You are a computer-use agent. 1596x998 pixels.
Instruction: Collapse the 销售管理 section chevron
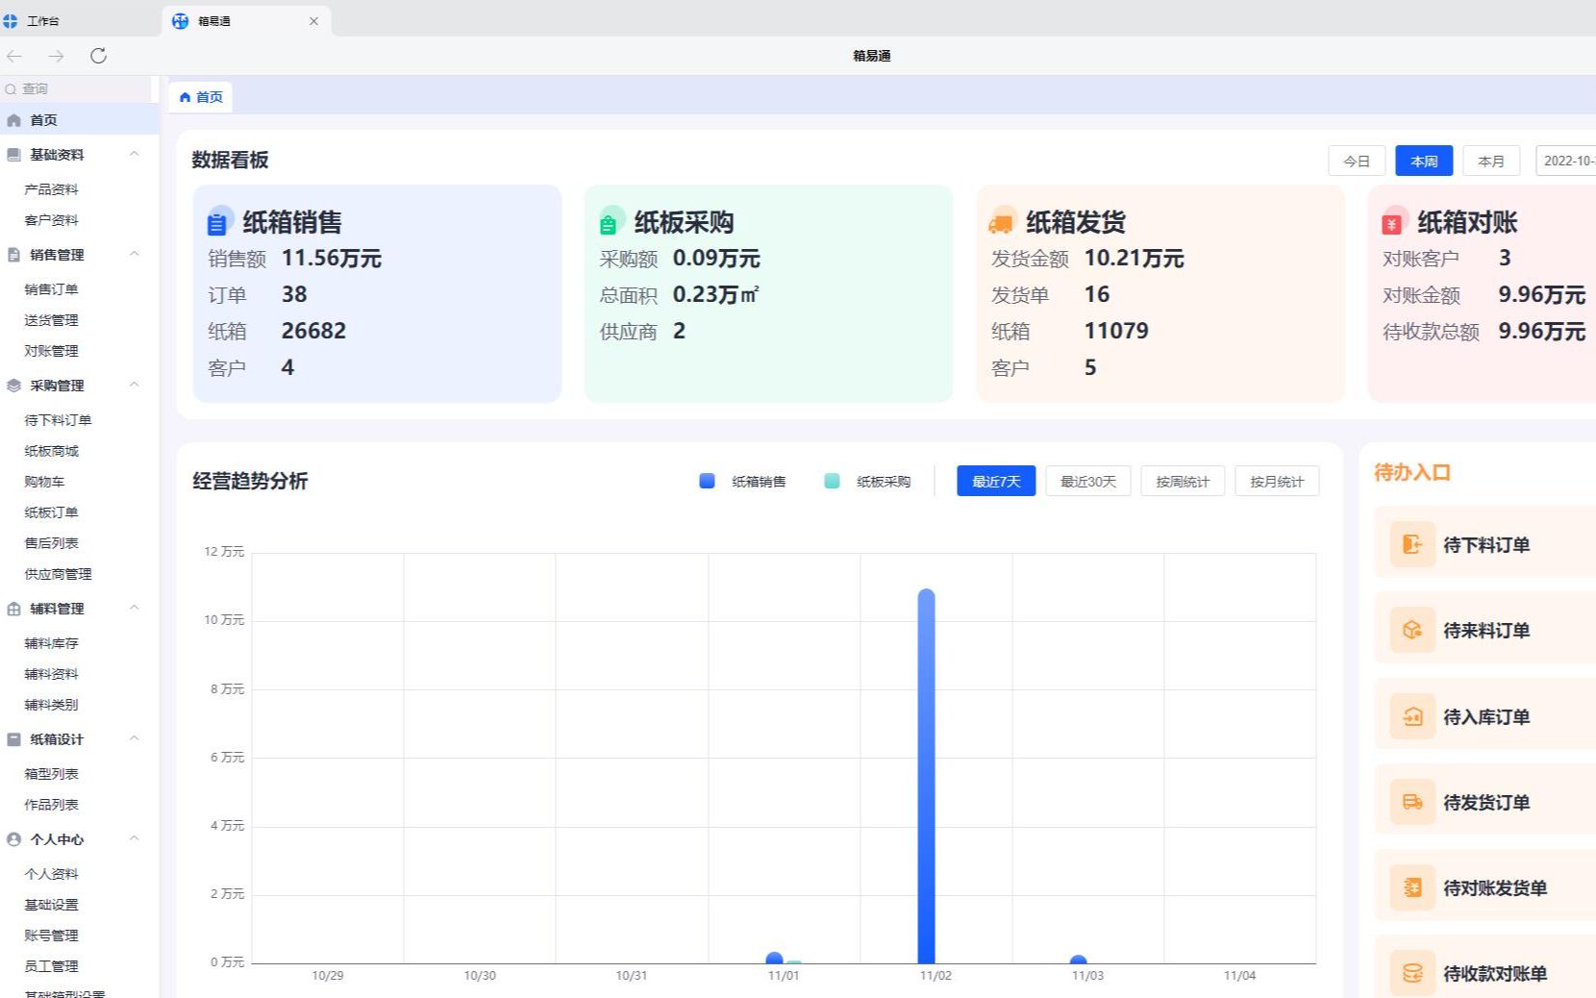pos(135,254)
